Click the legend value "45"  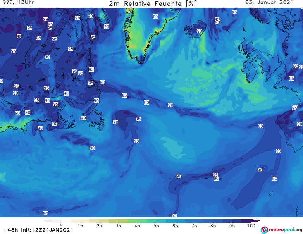point(137,226)
